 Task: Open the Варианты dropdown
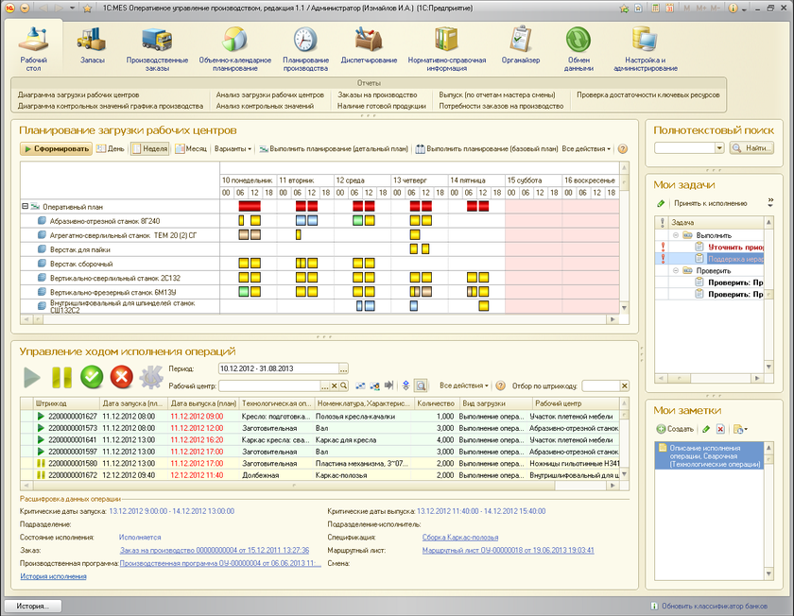[233, 149]
